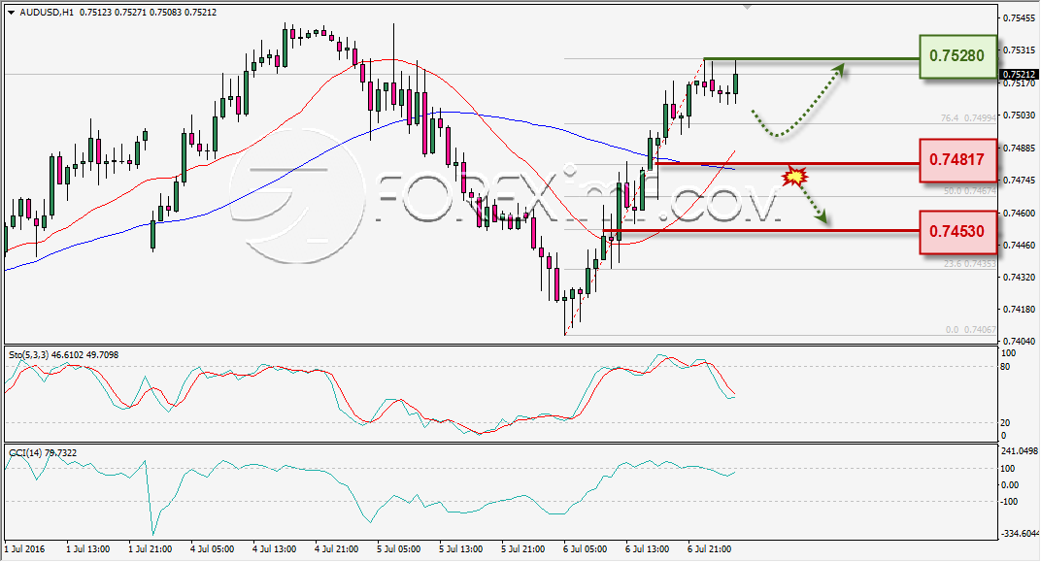Click the 1 Jul 2016 date label
This screenshot has width=1041, height=562.
pyautogui.click(x=24, y=548)
